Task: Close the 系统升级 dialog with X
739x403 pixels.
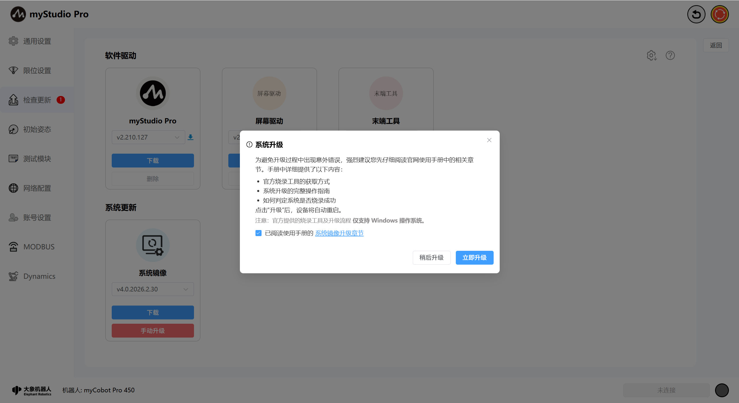Action: coord(489,140)
